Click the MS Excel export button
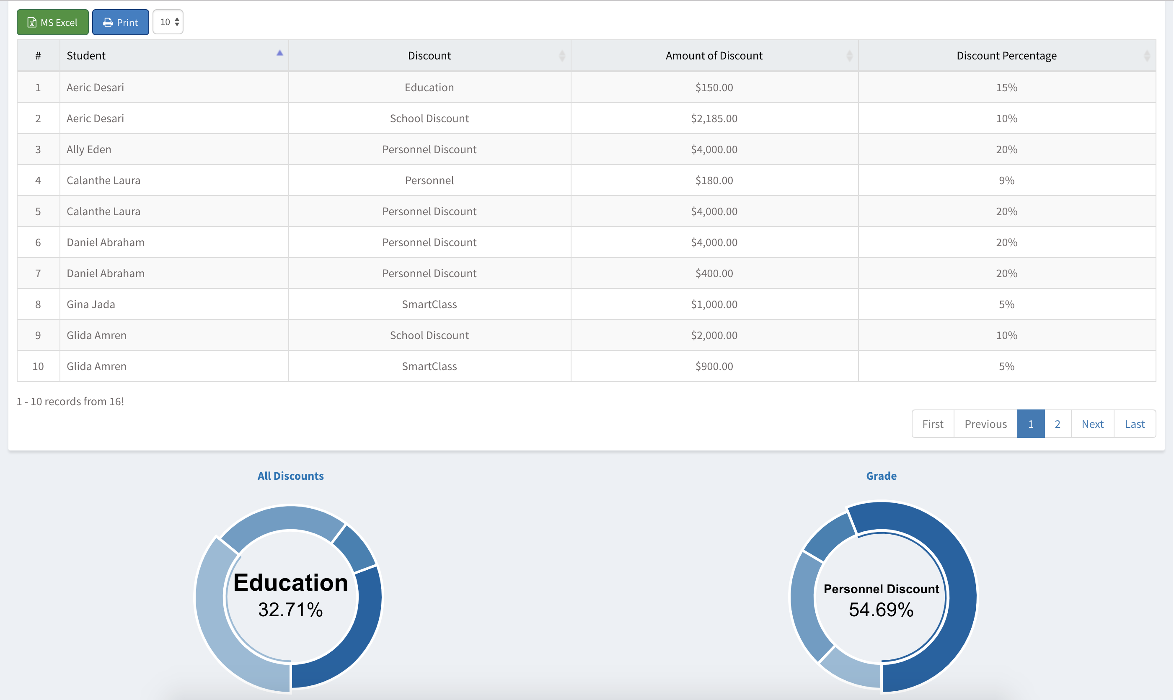Viewport: 1174px width, 700px height. [x=52, y=22]
